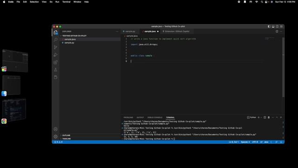
Task: Change language mode via Java indicator
Action: click(x=266, y=142)
